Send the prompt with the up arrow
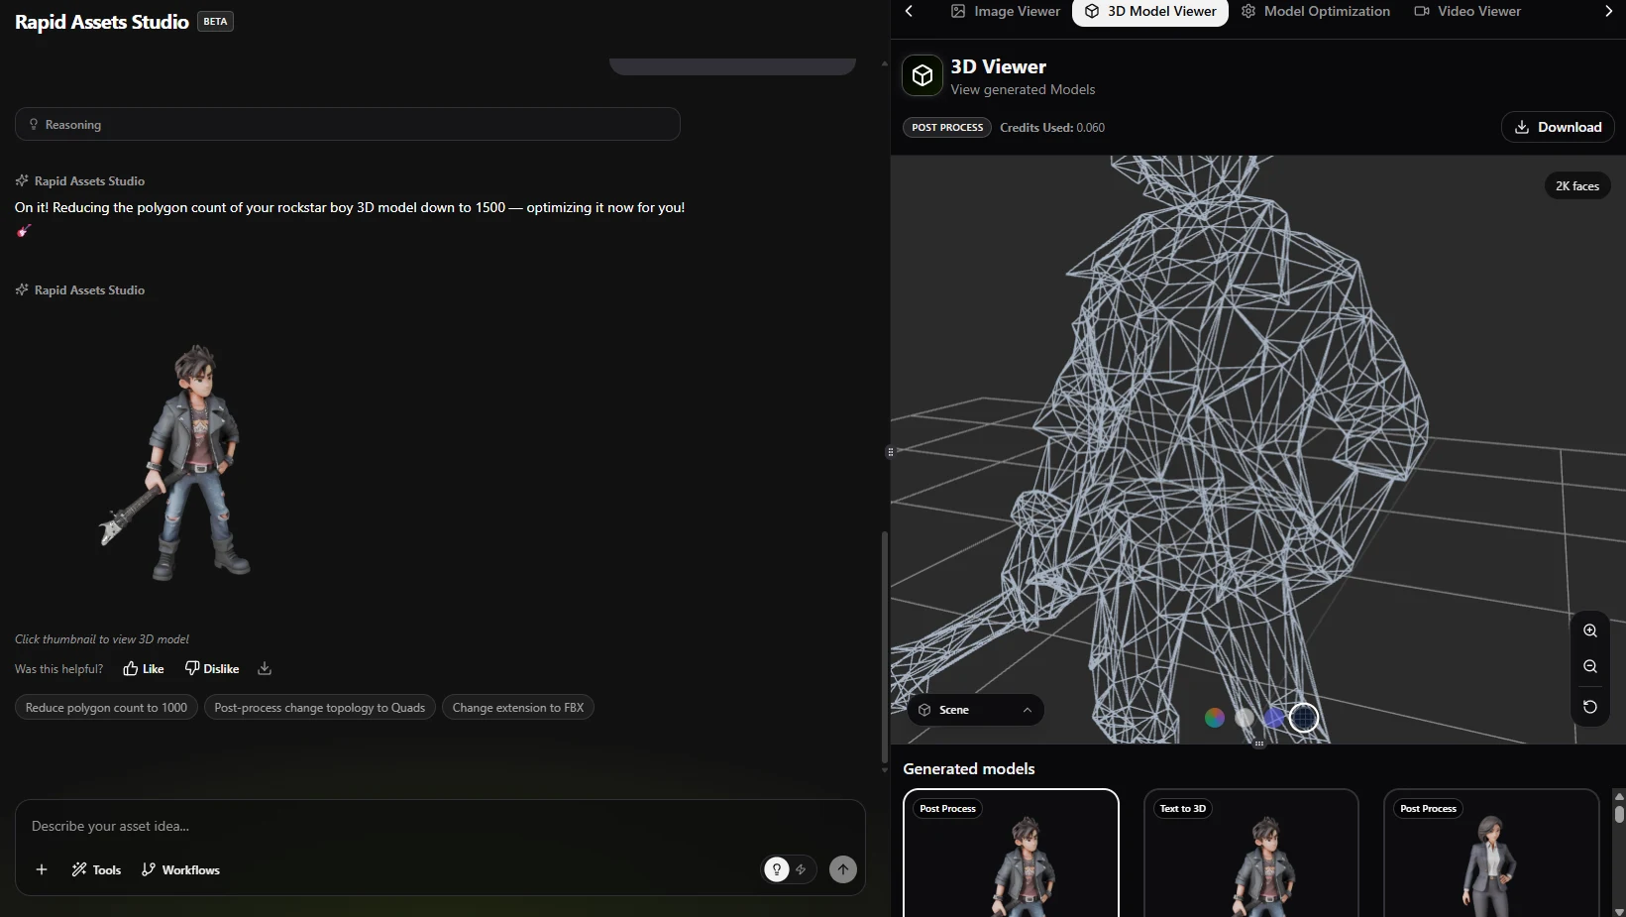 tap(843, 869)
